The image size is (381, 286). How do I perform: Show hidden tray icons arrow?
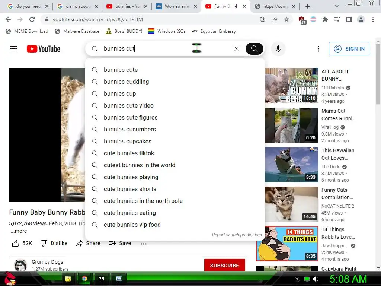pos(297,279)
